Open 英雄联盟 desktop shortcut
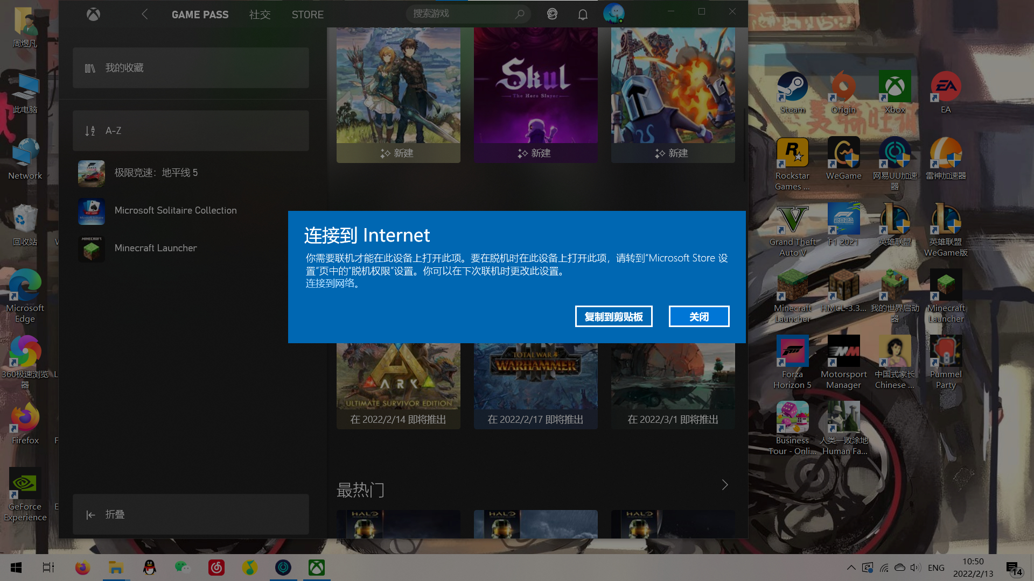 pyautogui.click(x=895, y=225)
